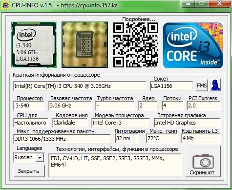Screen dimensions: 232x190
Task: Click the blue pawn icon beside FMS
Action: point(215,85)
